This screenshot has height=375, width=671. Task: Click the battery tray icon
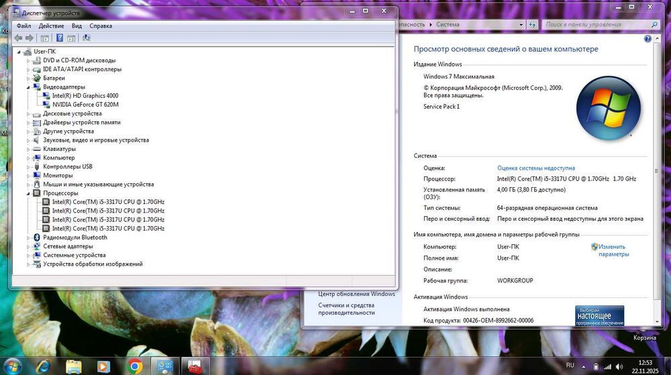596,367
